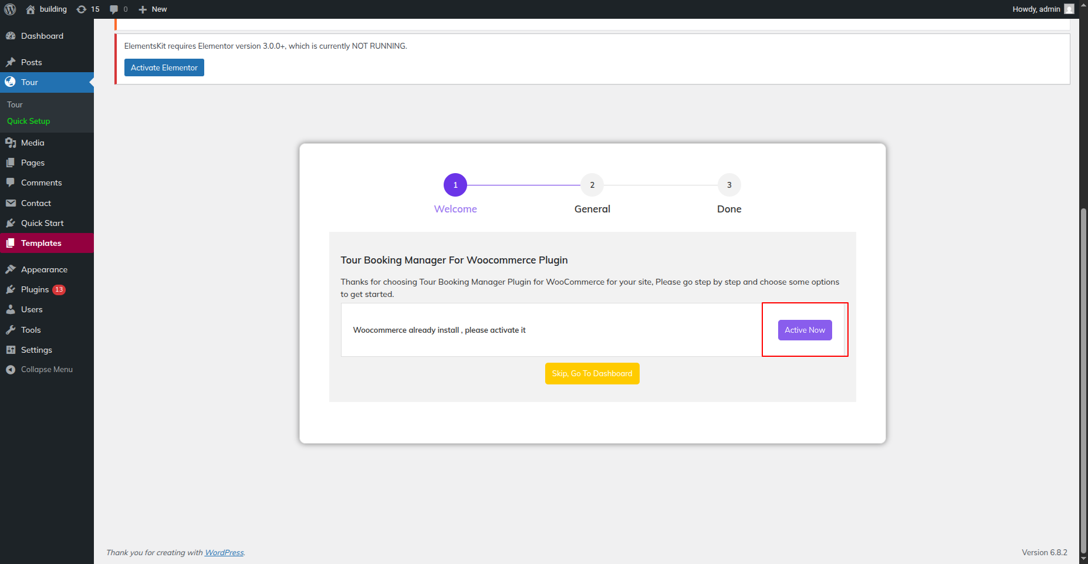Expand the Howdy, admin account menu
The height and width of the screenshot is (564, 1088).
[x=1036, y=9]
